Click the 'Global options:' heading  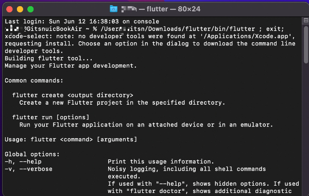click(x=32, y=154)
